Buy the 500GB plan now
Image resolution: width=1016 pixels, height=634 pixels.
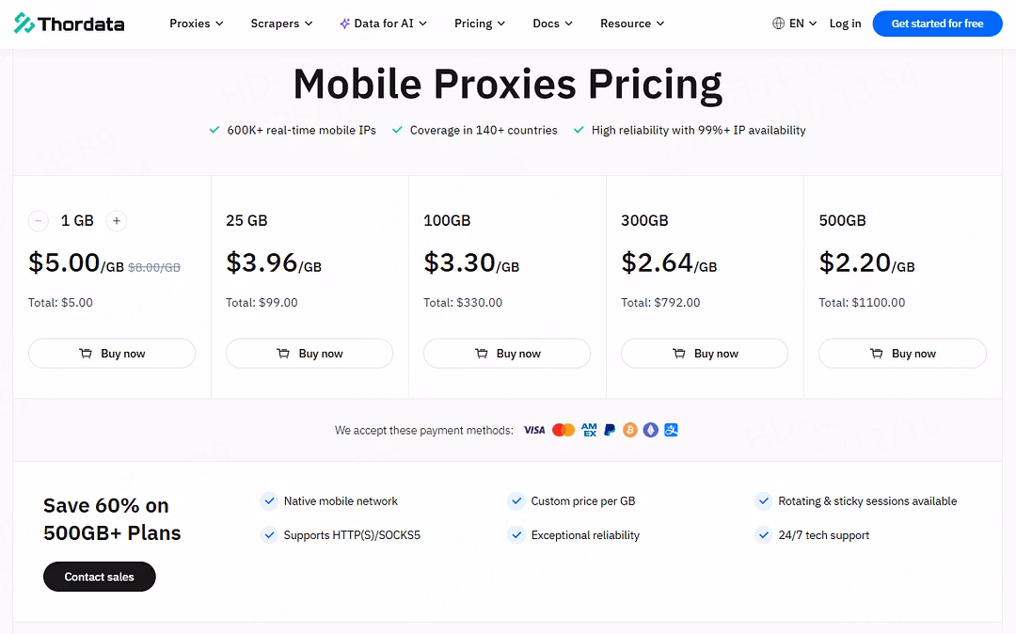pyautogui.click(x=902, y=354)
